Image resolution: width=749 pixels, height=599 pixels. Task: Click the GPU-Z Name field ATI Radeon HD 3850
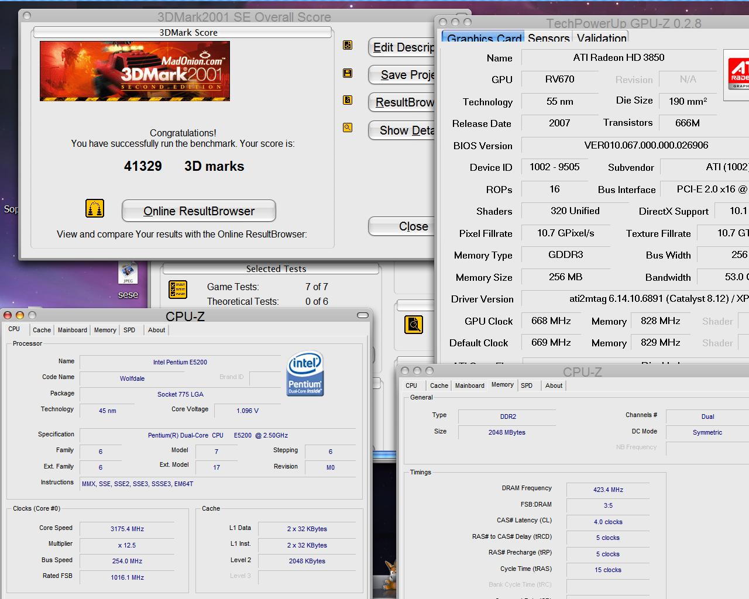[x=619, y=57]
